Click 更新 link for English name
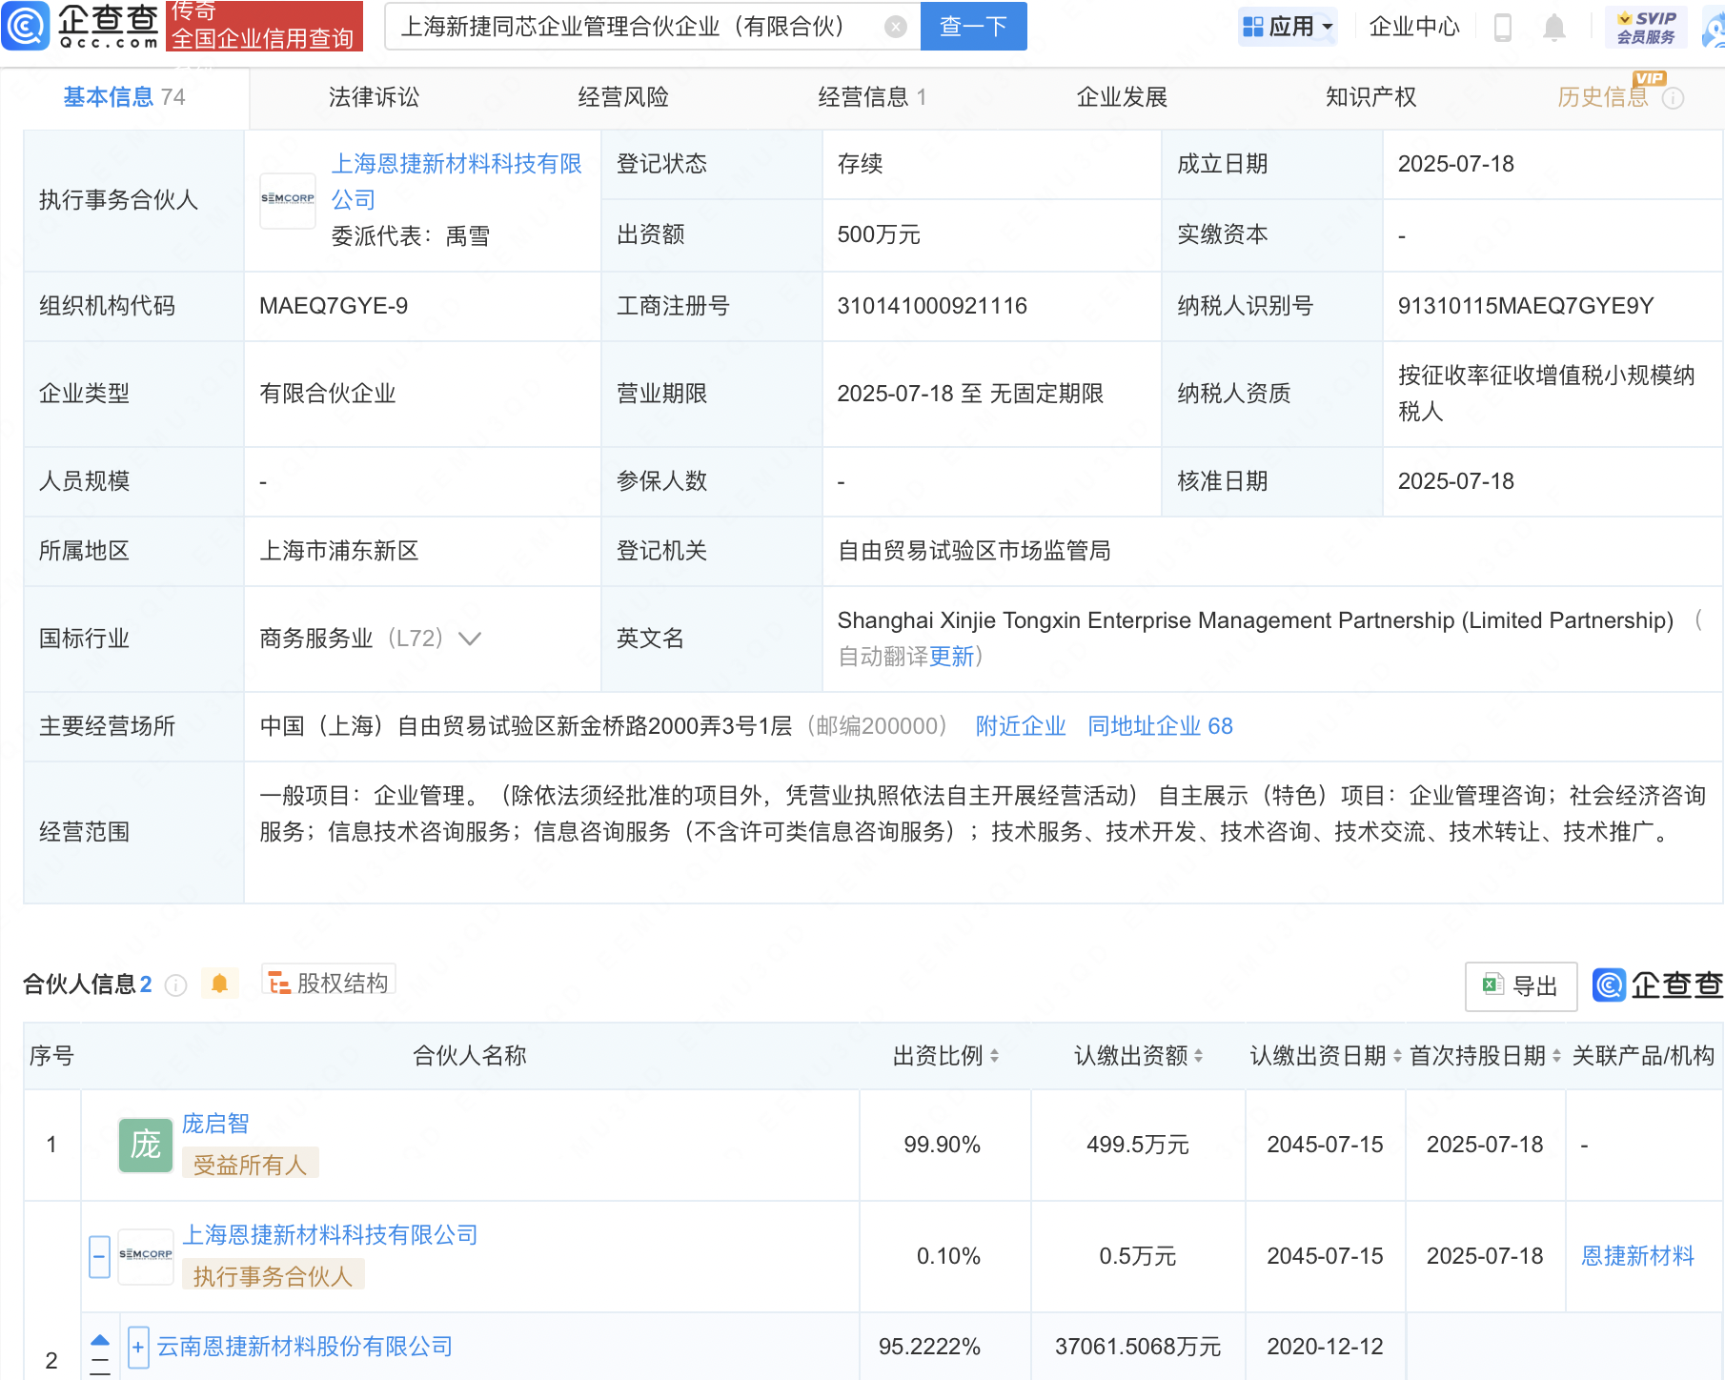The width and height of the screenshot is (1725, 1380). [x=951, y=657]
